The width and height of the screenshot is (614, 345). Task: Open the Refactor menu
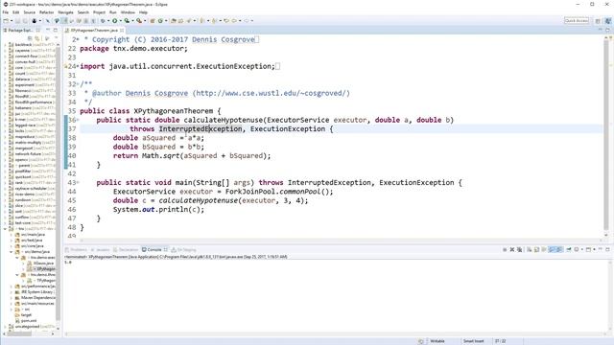click(47, 12)
